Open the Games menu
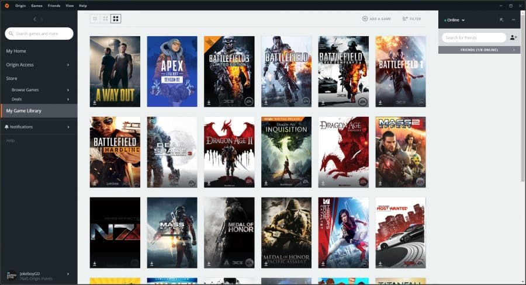Screen dimensions: 526x285 tap(36, 5)
